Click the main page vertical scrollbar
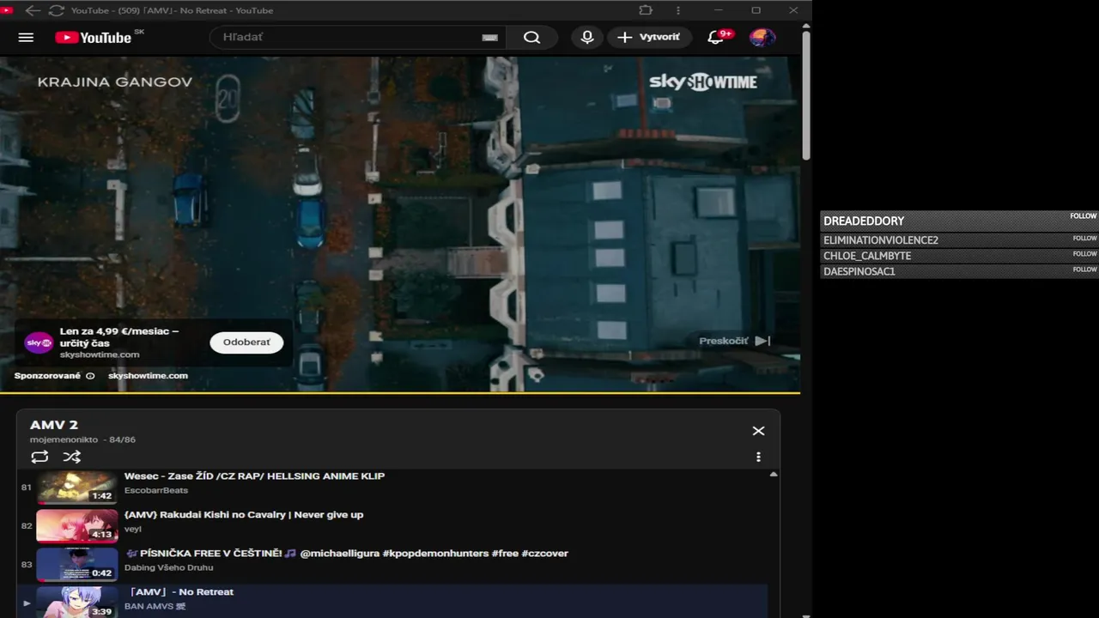 tap(806, 94)
